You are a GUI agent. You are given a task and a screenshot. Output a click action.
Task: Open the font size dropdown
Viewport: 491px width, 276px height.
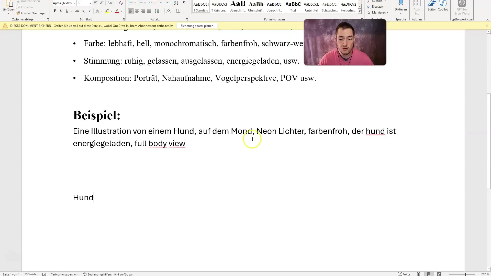click(90, 3)
